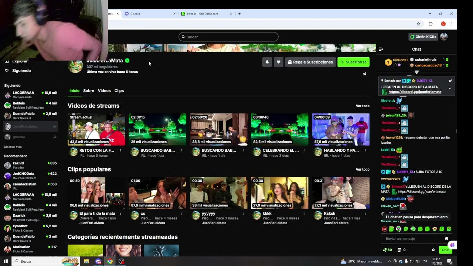The height and width of the screenshot is (266, 473).
Task: Click the green kicks points icon showing 60
Action: [x=387, y=250]
